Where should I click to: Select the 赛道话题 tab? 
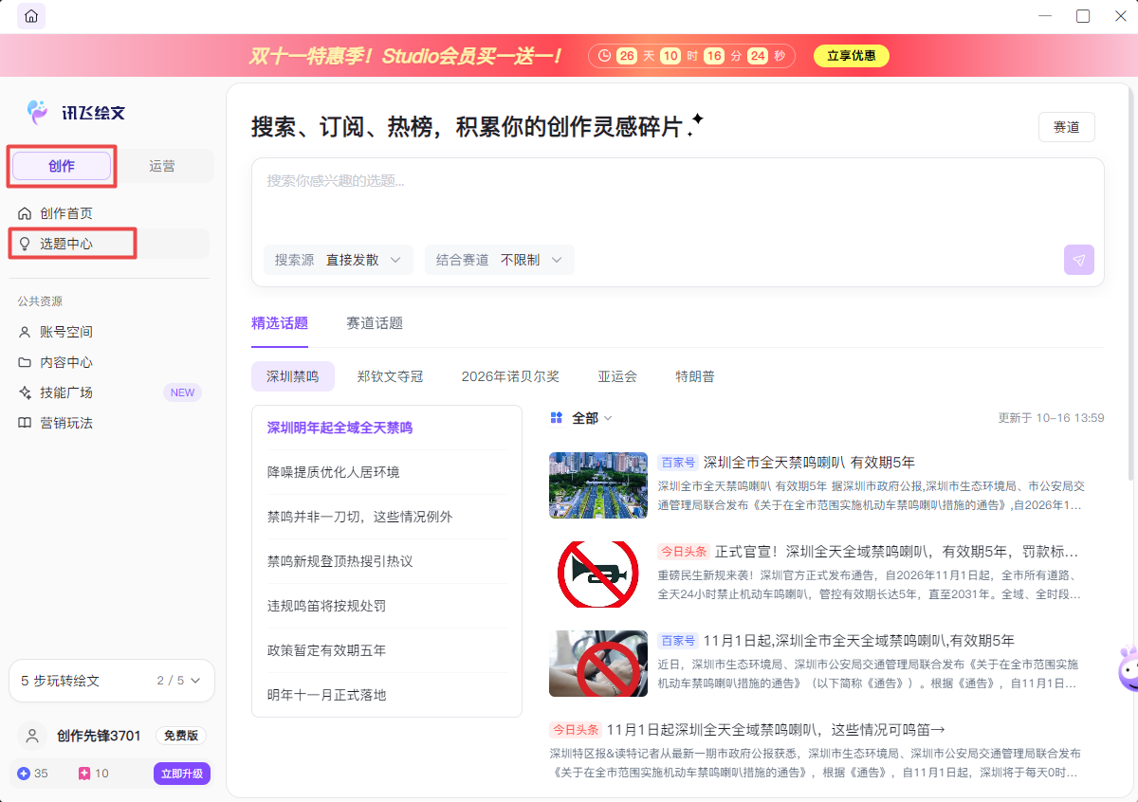coord(375,323)
